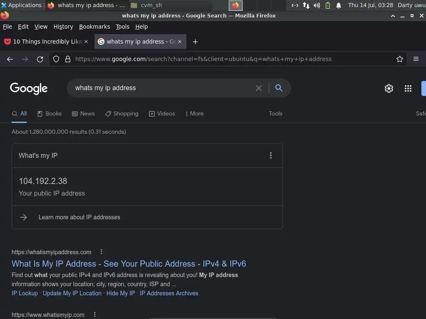Screen dimensions: 426x319
Task: Click the blue button at the right edge of the Google header
Action: 424,88
